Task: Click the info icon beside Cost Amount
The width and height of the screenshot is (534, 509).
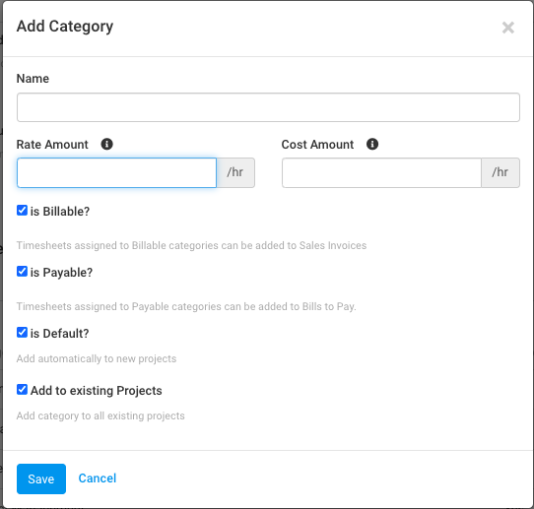Action: click(x=372, y=145)
